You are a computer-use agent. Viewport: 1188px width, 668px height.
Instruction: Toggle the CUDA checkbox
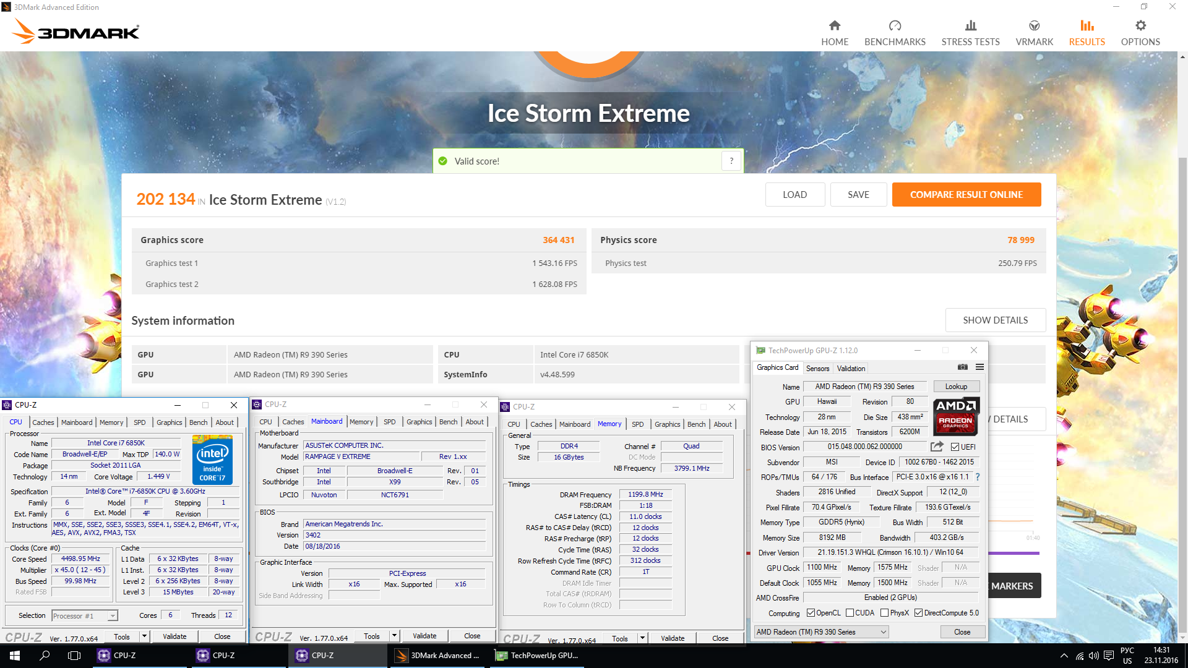click(850, 613)
